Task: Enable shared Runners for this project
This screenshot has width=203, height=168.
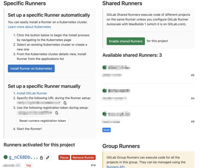Action: point(126,41)
